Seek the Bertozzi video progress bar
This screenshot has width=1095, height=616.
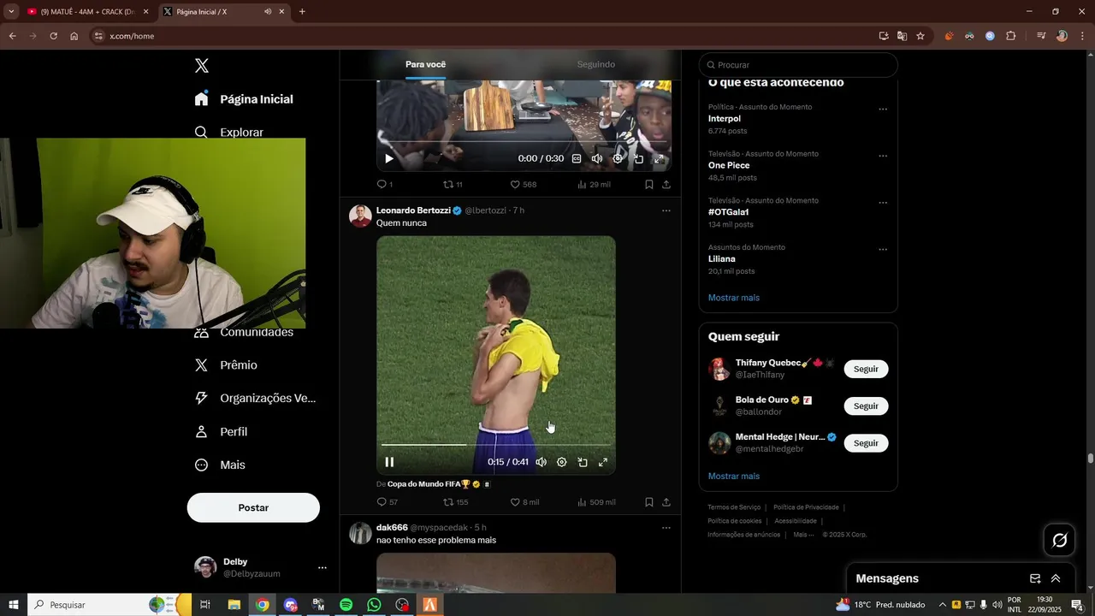click(x=496, y=445)
